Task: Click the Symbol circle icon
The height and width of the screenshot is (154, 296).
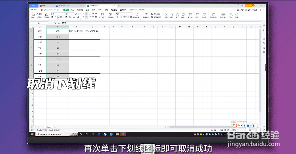Action: [236, 14]
